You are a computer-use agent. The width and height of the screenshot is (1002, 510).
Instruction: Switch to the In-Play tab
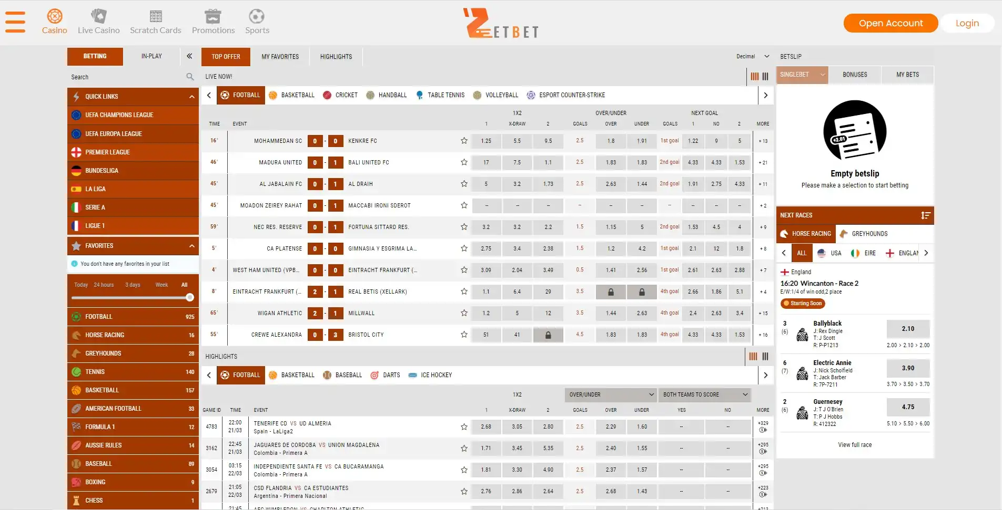(x=151, y=56)
